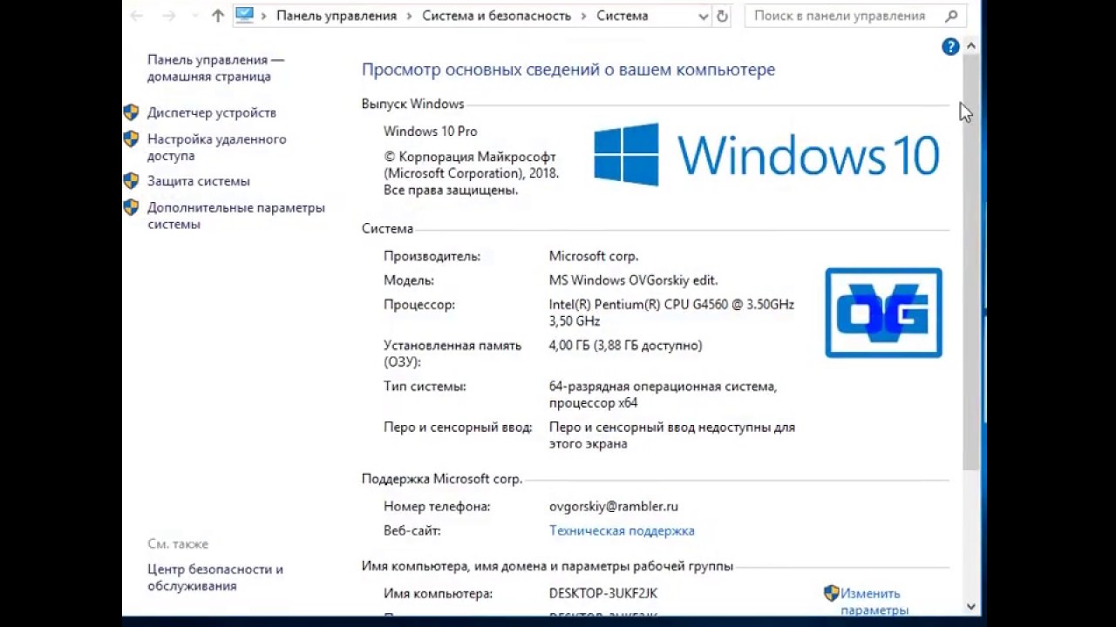
Task: Click 'Windows 10 Pro' edition text
Action: (431, 131)
